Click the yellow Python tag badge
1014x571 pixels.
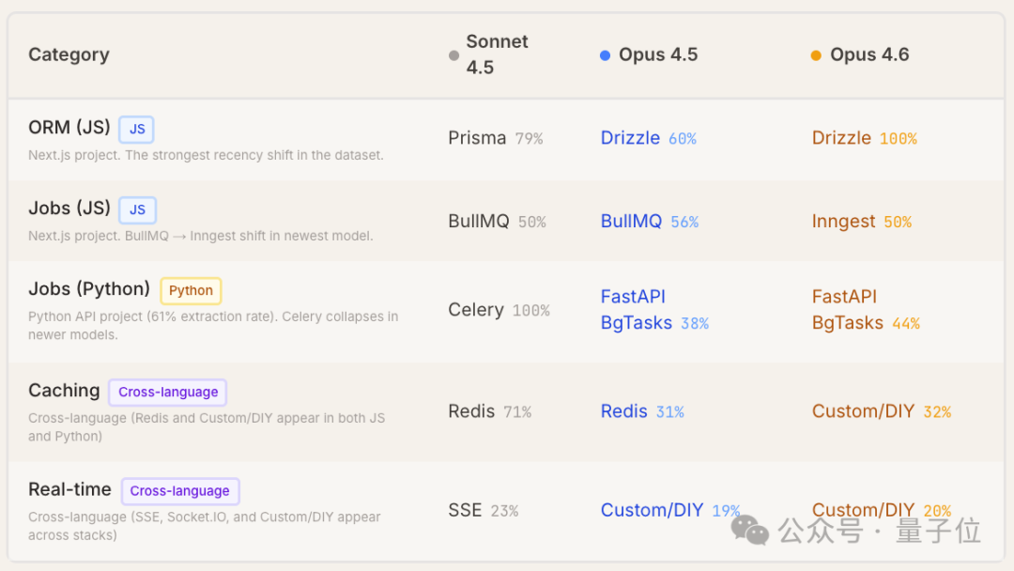191,291
